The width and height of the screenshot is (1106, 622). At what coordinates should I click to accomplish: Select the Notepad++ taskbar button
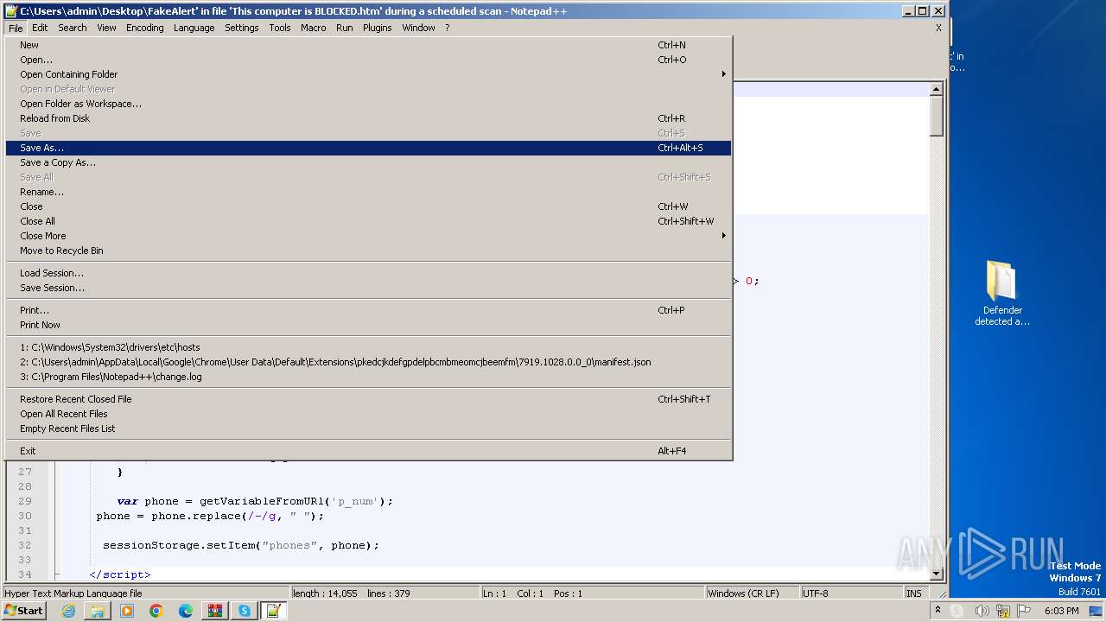click(274, 611)
